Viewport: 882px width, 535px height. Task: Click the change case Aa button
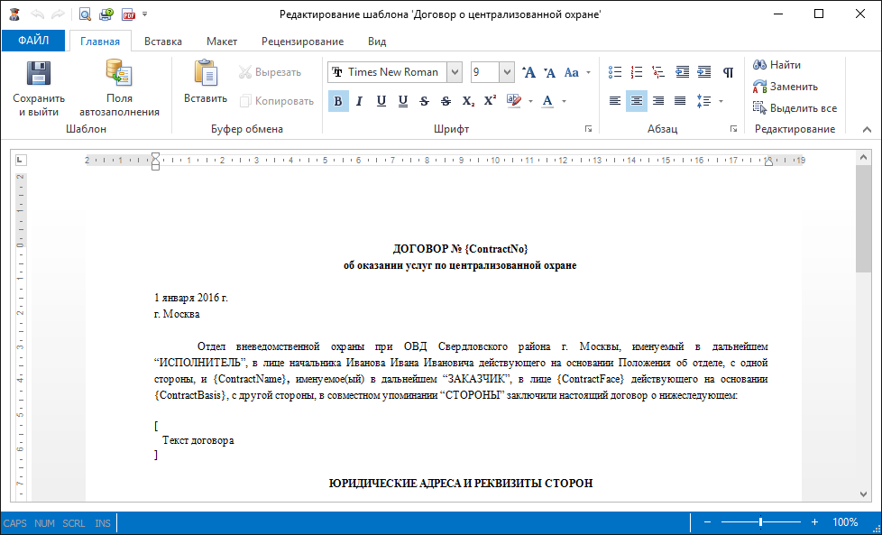tap(572, 72)
